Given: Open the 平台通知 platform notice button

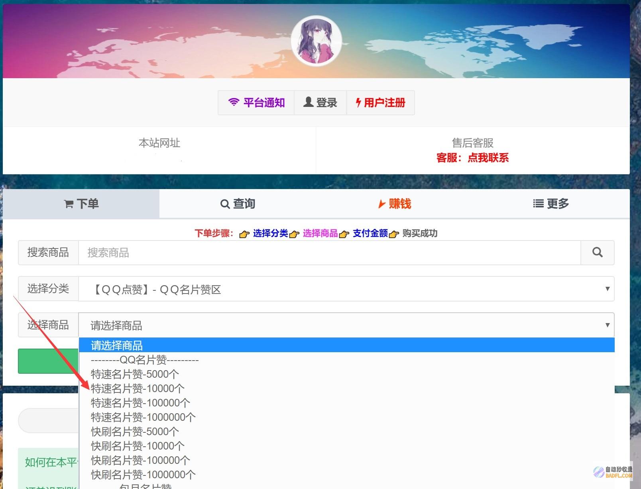Looking at the screenshot, I should pyautogui.click(x=256, y=103).
